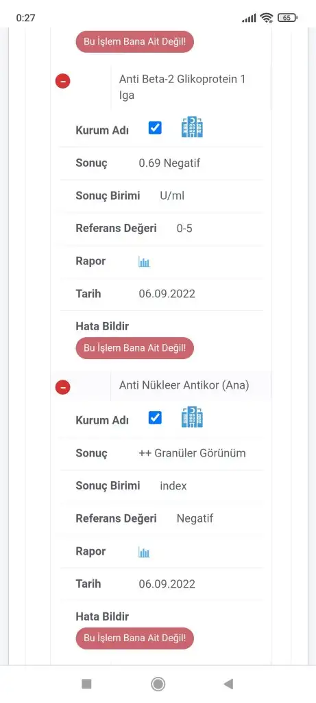Screen dimensions: 316x703
Task: Tap the Wi-Fi status bar icon
Action: 267,18
